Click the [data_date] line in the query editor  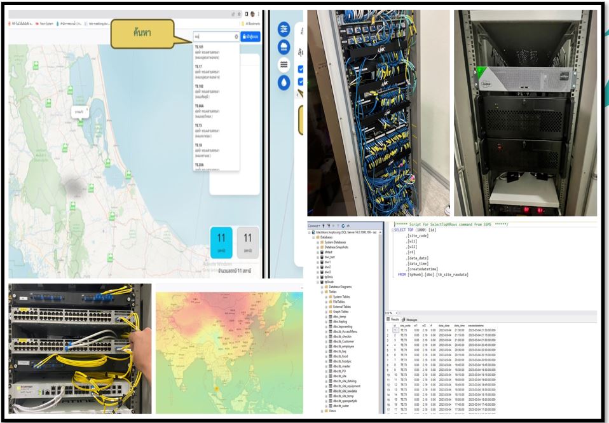(418, 258)
